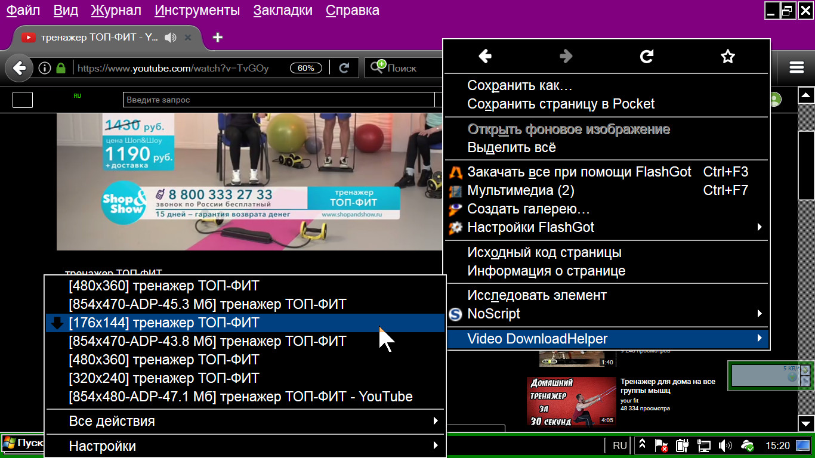Click the tray network monitor icon
815x458 pixels.
click(704, 445)
